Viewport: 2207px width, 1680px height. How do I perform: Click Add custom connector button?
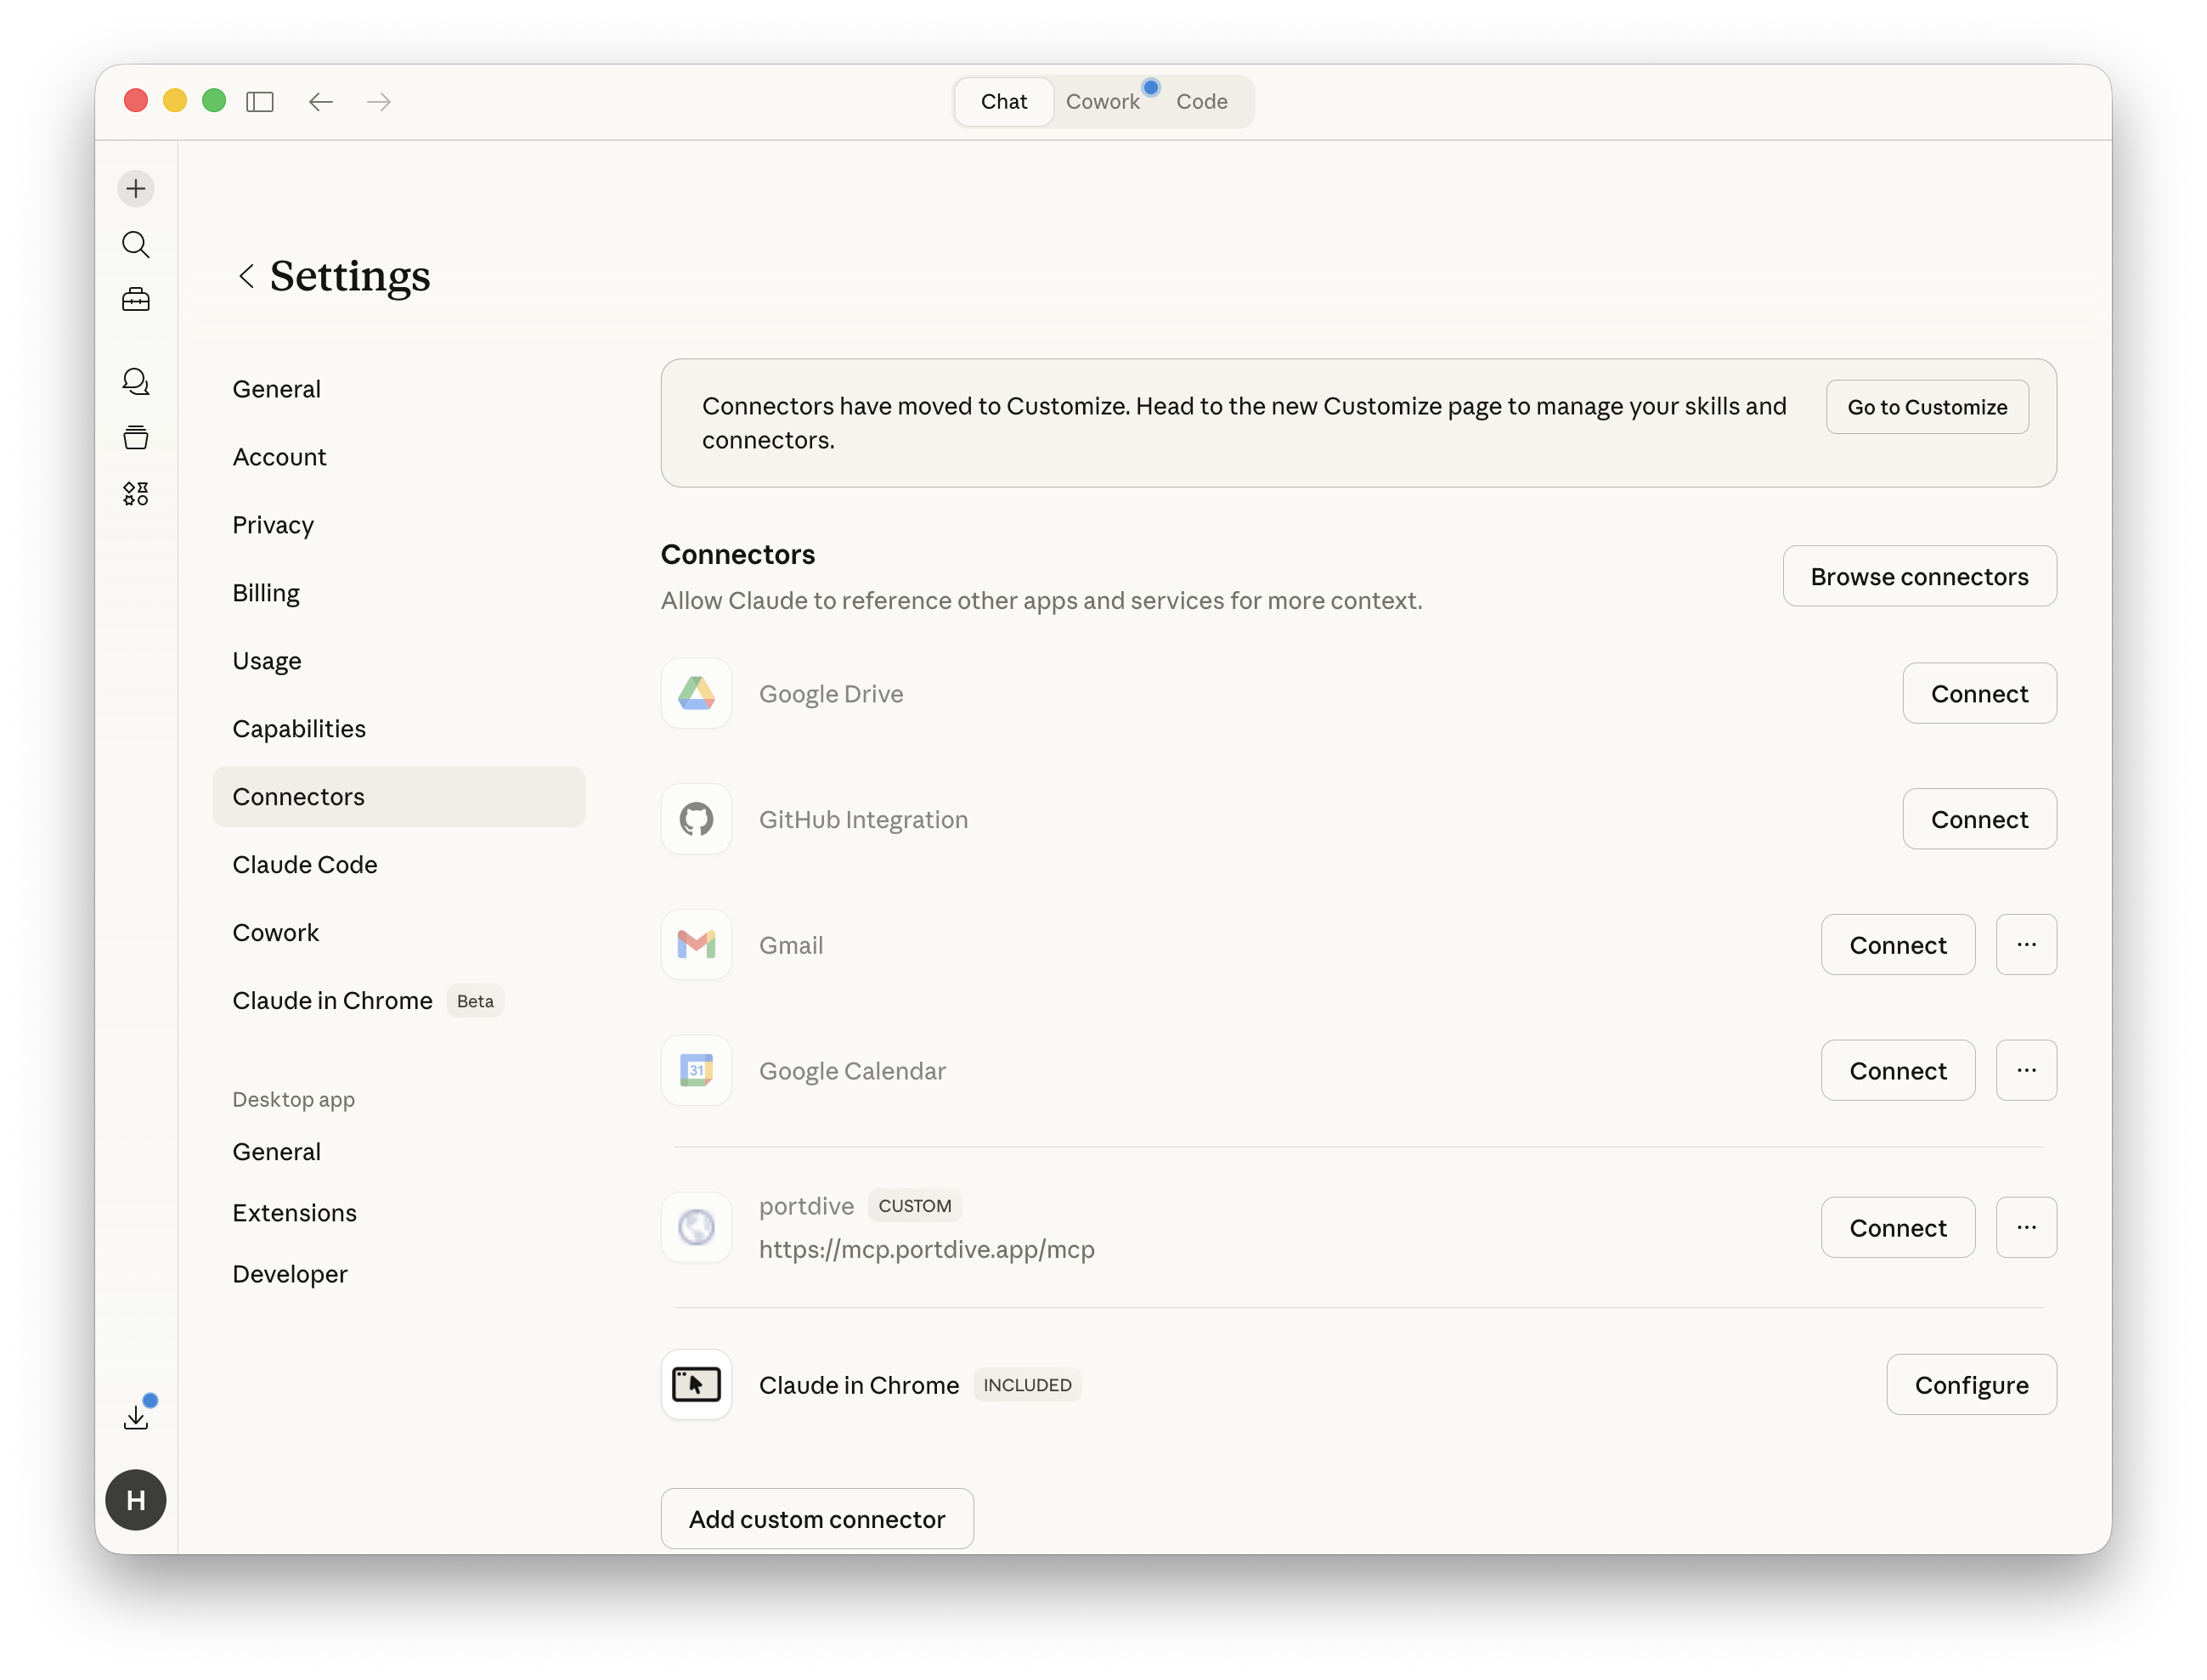[x=817, y=1518]
